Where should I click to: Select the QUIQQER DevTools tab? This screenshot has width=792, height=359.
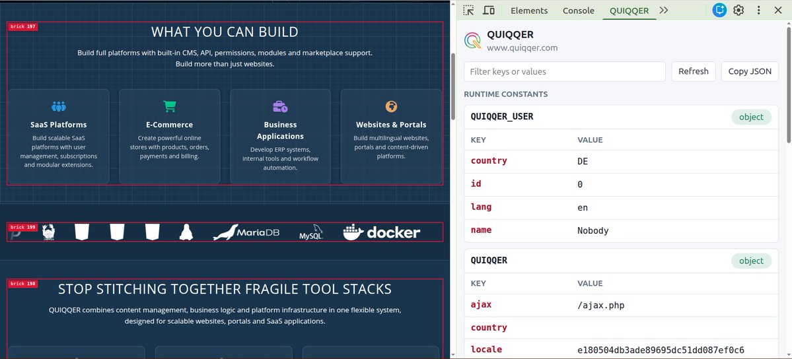click(x=629, y=11)
